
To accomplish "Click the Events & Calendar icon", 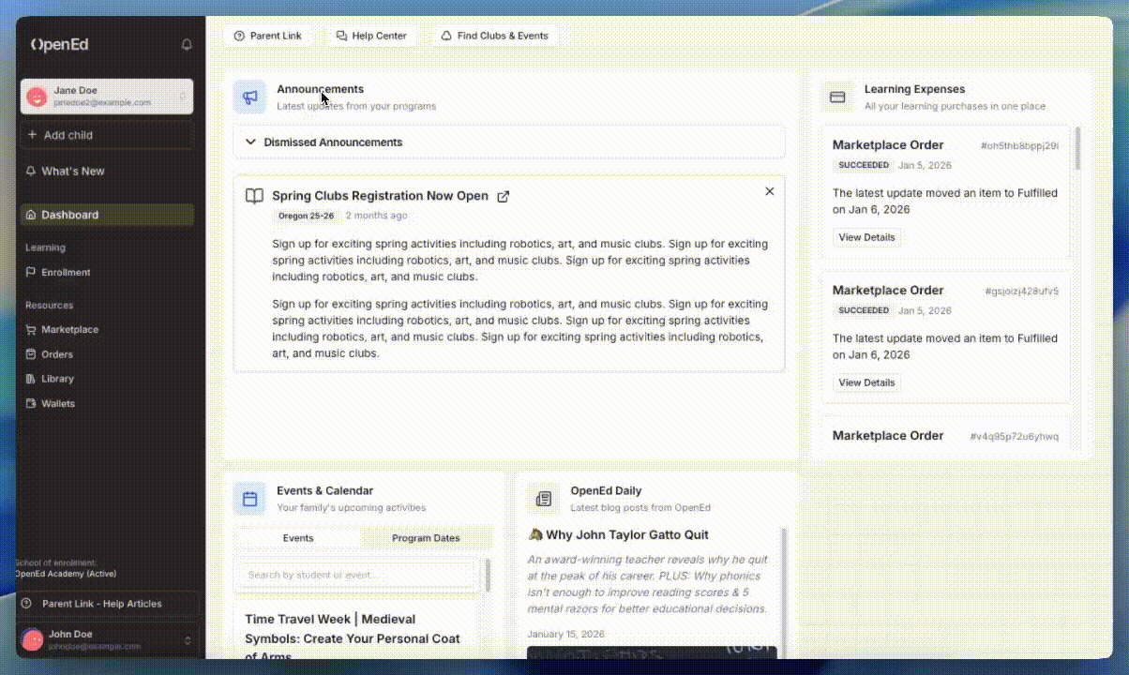I will tap(249, 499).
